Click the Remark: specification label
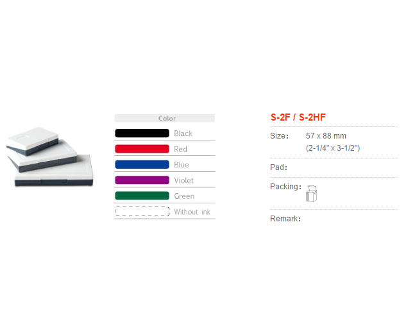The image size is (406, 331). 285,219
